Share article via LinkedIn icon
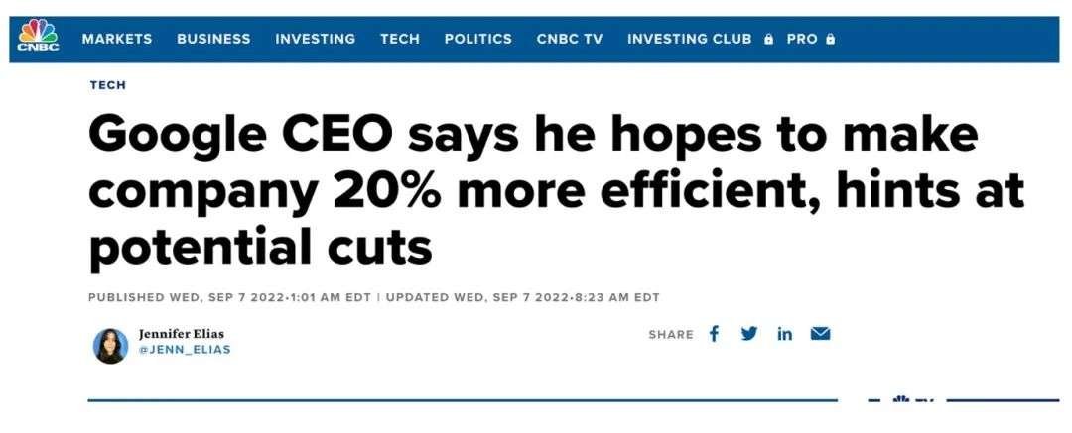Viewport: 1072px width, 433px height. (784, 334)
